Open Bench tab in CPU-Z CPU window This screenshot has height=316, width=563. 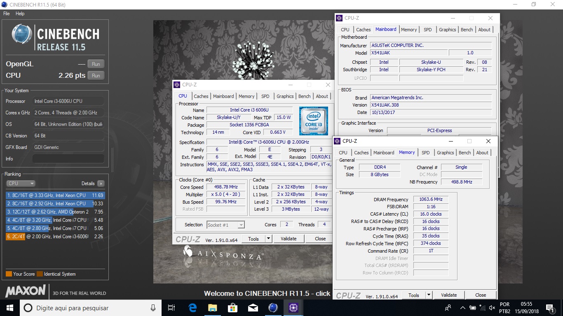(305, 96)
